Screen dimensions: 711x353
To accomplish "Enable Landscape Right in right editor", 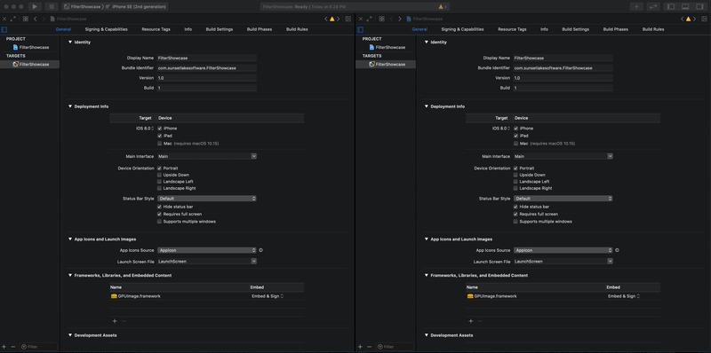I will pyautogui.click(x=515, y=188).
